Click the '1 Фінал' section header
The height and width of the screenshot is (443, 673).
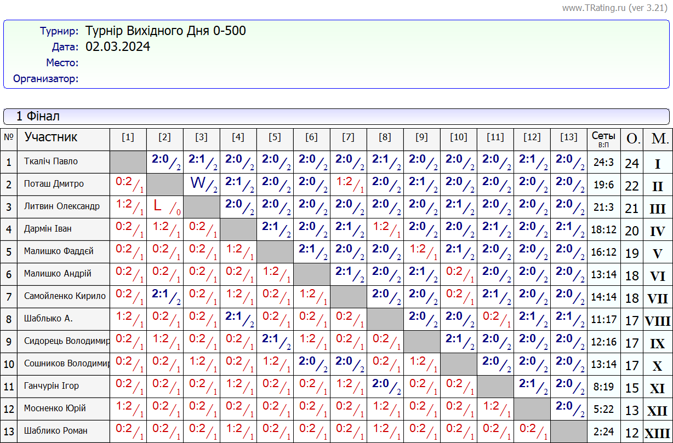pyautogui.click(x=38, y=116)
